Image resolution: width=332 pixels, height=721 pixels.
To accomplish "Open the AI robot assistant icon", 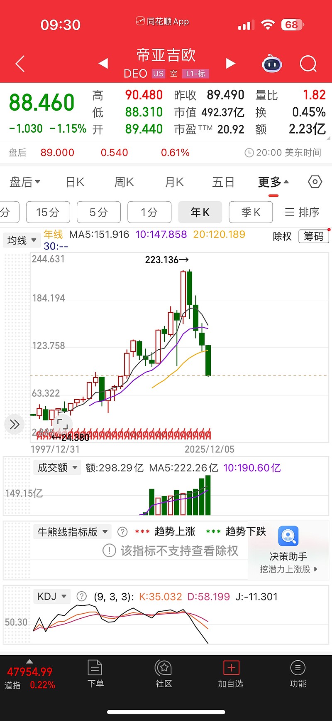I will (272, 64).
